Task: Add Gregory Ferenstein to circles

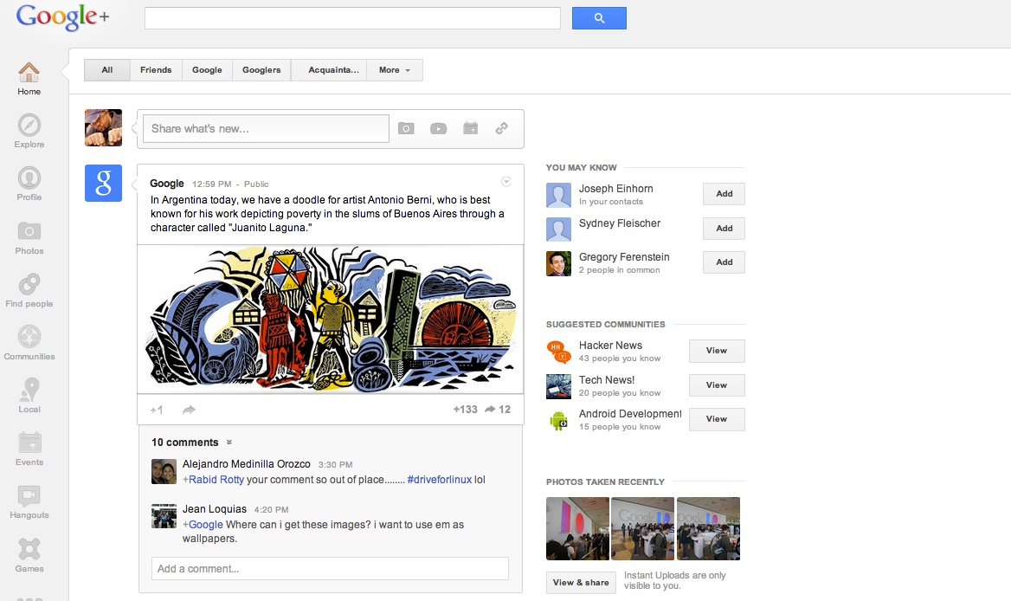Action: point(724,262)
